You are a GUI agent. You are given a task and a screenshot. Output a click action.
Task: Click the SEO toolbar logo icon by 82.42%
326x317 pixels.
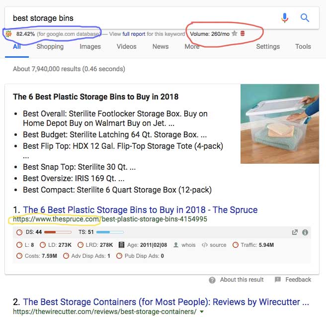8,34
